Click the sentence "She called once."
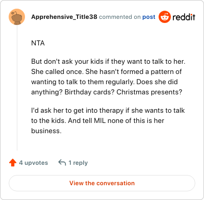204x200 pixels. coord(57,71)
